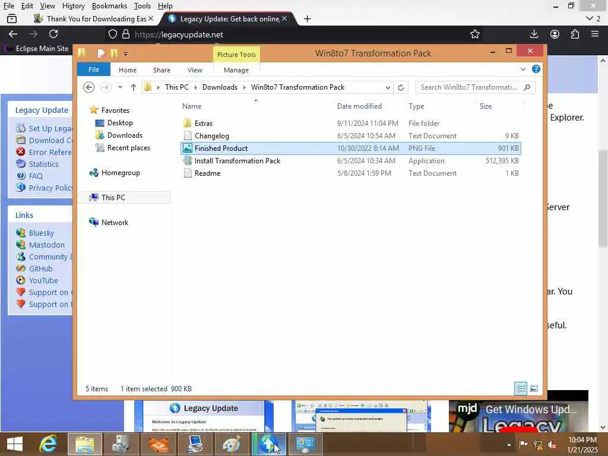Open the Firefox Bookmarks menu

109,6
